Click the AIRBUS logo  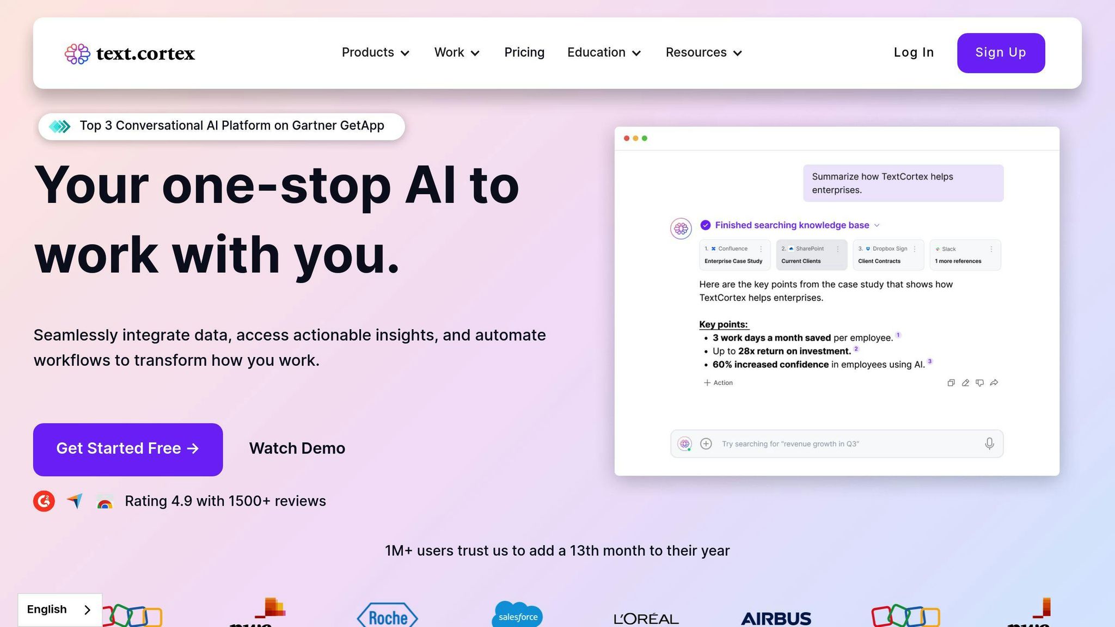pyautogui.click(x=776, y=619)
